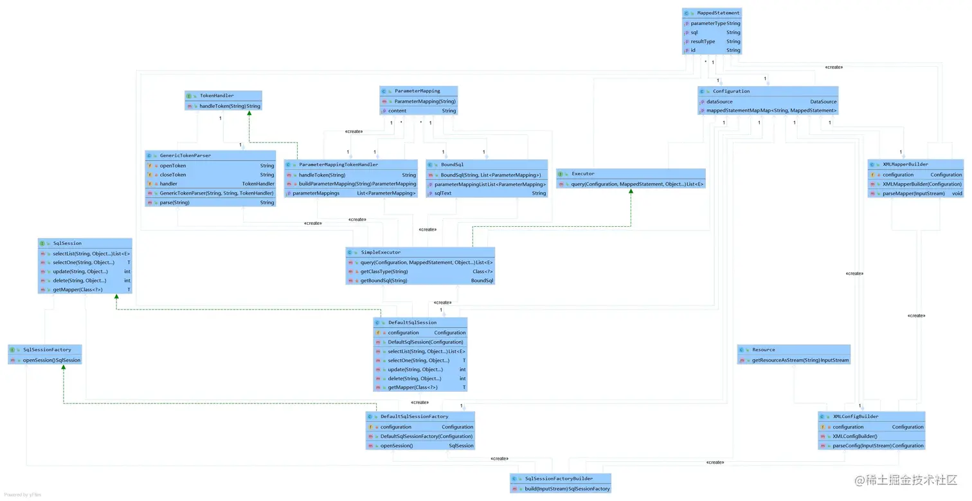Screen dimensions: 972x501
Task: Click the Resource class icon
Action: pos(741,350)
